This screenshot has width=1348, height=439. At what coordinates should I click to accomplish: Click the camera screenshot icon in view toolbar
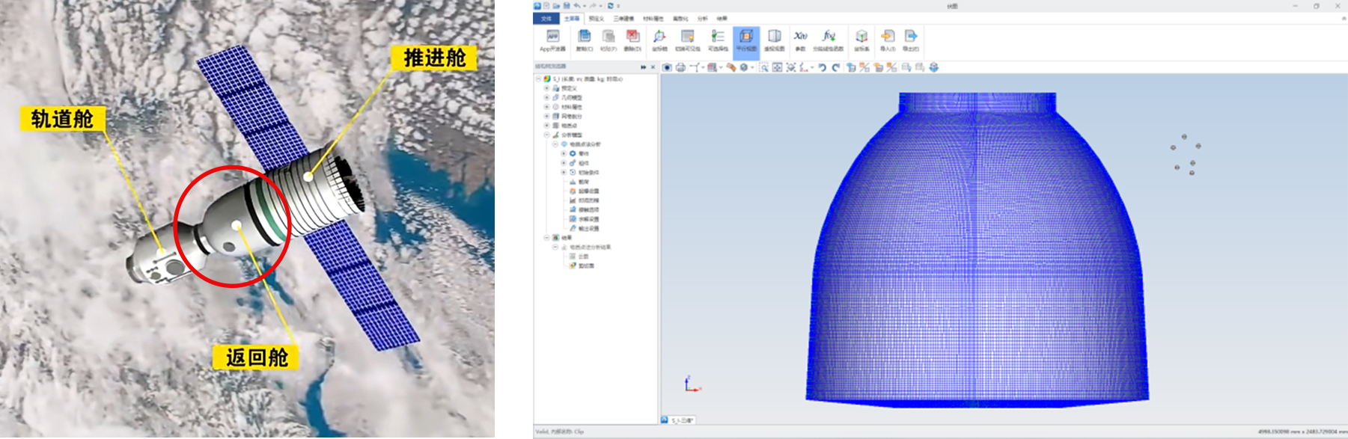point(667,67)
